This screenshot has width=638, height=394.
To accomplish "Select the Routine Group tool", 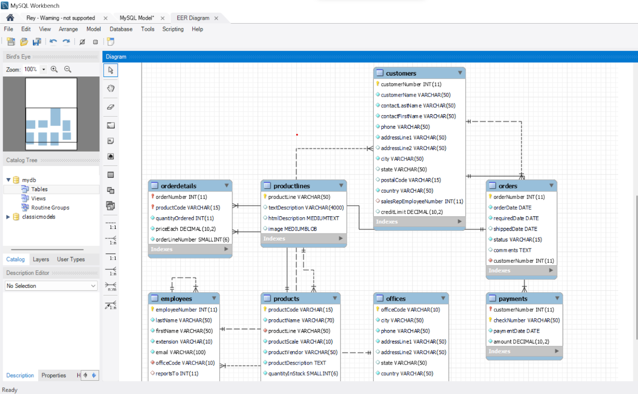I will [111, 206].
